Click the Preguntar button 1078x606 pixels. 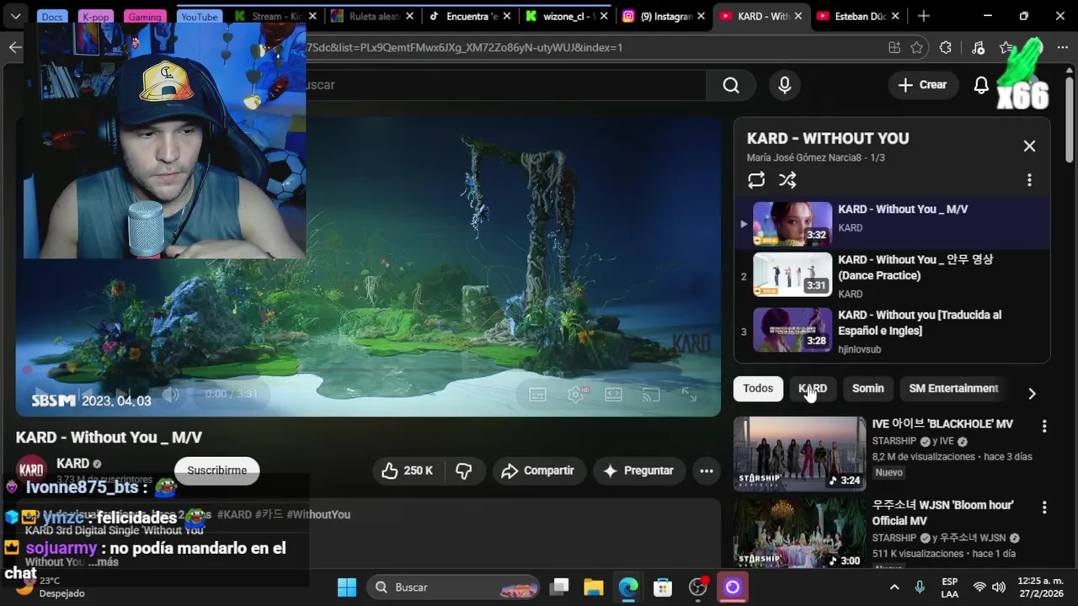pos(638,470)
